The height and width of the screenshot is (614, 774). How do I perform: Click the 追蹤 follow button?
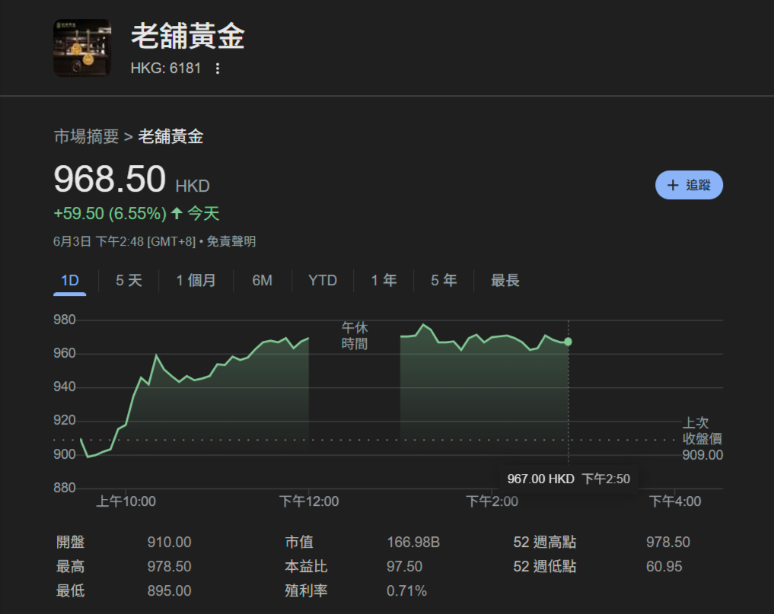coord(690,185)
